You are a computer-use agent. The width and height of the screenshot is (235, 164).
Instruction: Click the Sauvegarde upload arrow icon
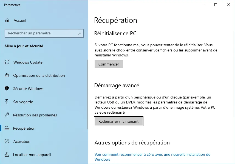click(7, 102)
